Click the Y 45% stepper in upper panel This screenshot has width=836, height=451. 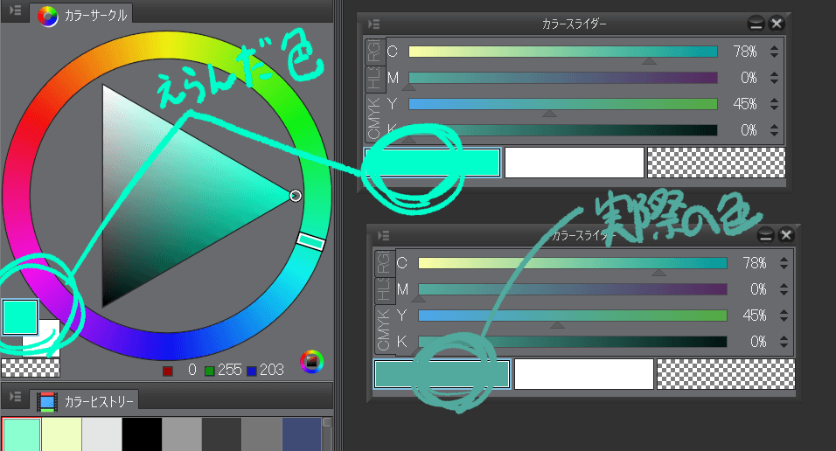[x=774, y=104]
